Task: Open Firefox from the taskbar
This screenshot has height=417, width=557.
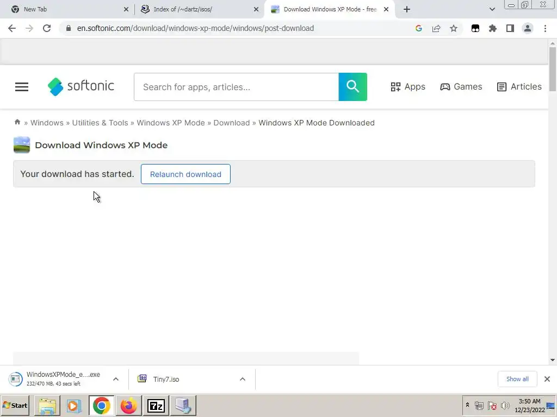Action: [x=128, y=406]
